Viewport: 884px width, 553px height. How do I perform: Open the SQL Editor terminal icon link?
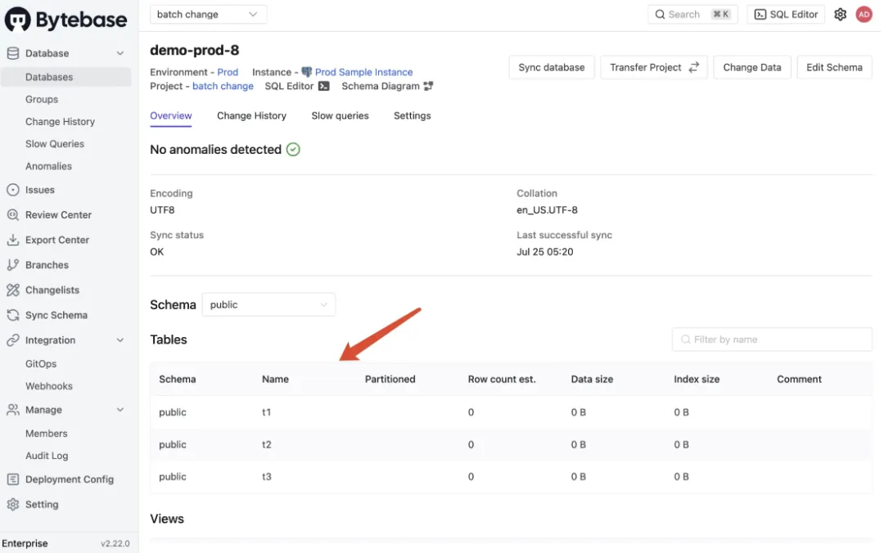(x=324, y=86)
